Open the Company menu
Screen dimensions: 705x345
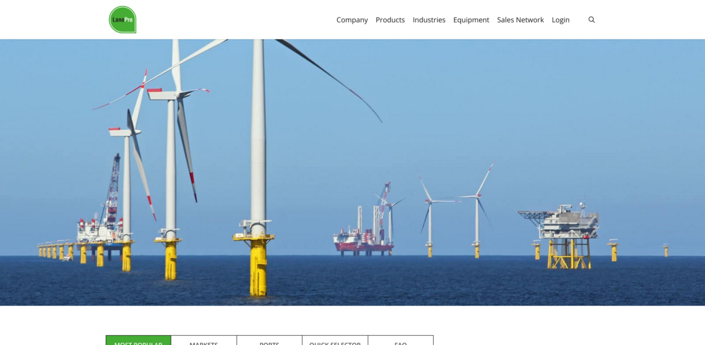(x=352, y=19)
